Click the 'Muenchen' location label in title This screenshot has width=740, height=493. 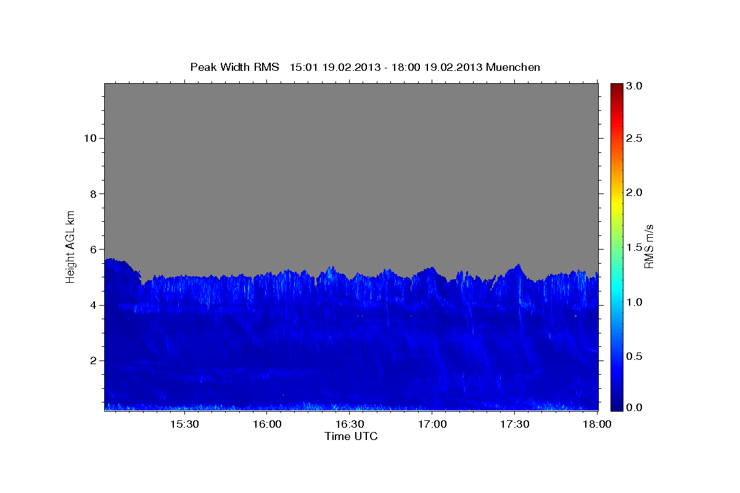pos(513,67)
